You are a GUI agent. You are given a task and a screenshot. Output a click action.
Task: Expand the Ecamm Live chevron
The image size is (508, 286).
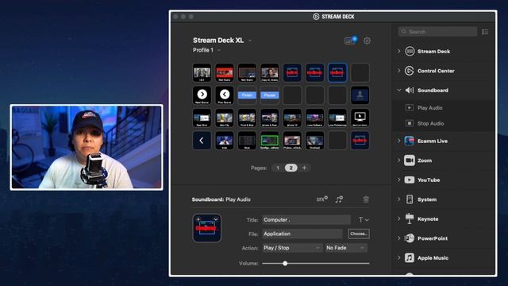398,141
